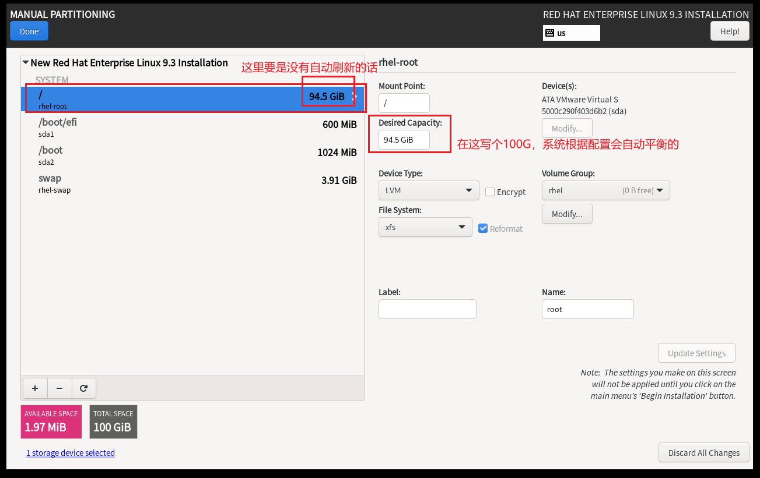Open the 1 storage device selected link
This screenshot has width=760, height=478.
click(71, 453)
